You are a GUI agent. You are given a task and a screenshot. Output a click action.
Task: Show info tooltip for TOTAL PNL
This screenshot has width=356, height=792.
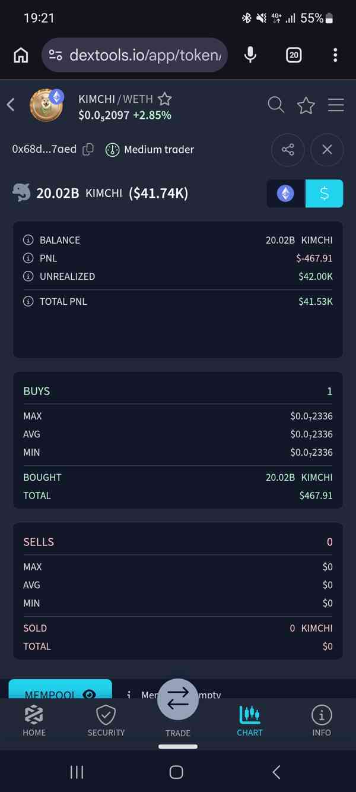(28, 301)
